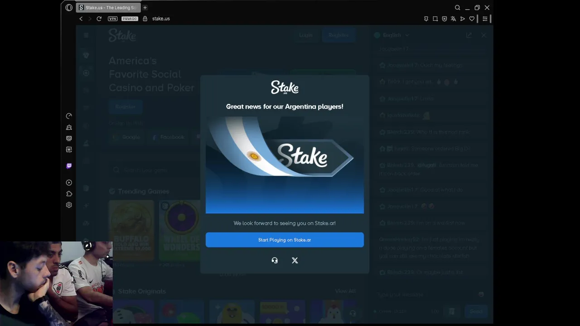This screenshot has width=580, height=326.
Task: Click the play arrow toolbar icon
Action: tap(463, 19)
